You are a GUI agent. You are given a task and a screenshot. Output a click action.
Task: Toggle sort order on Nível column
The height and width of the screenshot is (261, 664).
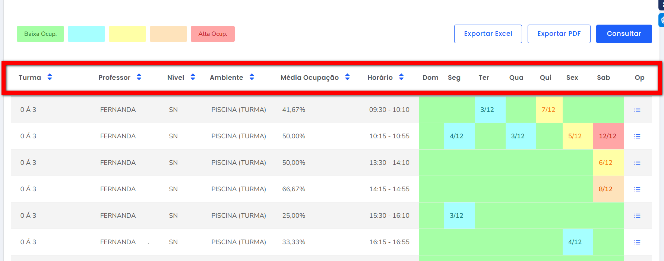(x=193, y=77)
